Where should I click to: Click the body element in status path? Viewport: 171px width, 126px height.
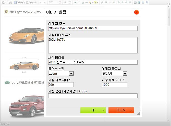point(3,124)
